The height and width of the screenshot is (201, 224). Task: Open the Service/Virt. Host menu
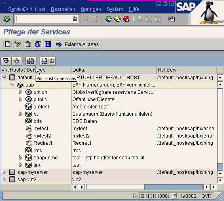tap(27, 9)
